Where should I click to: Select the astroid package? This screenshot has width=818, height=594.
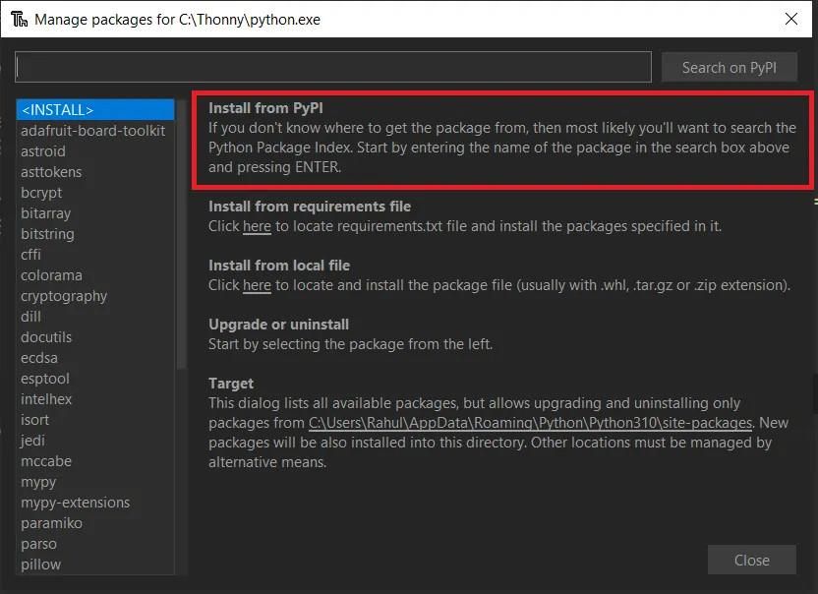pos(43,151)
